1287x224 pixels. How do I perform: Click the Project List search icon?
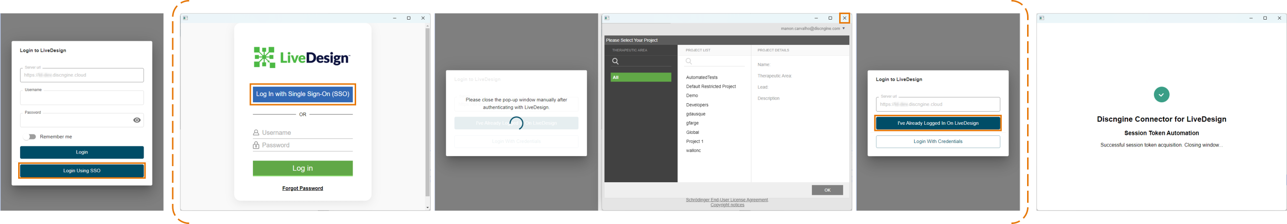[689, 61]
